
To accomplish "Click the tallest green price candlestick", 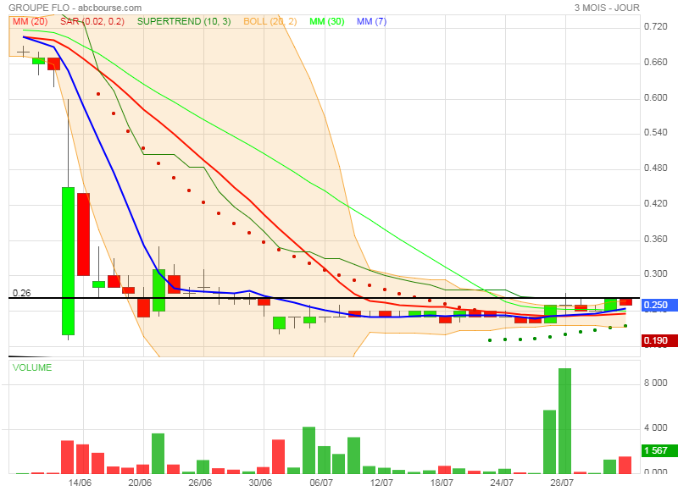I will pyautogui.click(x=69, y=261).
